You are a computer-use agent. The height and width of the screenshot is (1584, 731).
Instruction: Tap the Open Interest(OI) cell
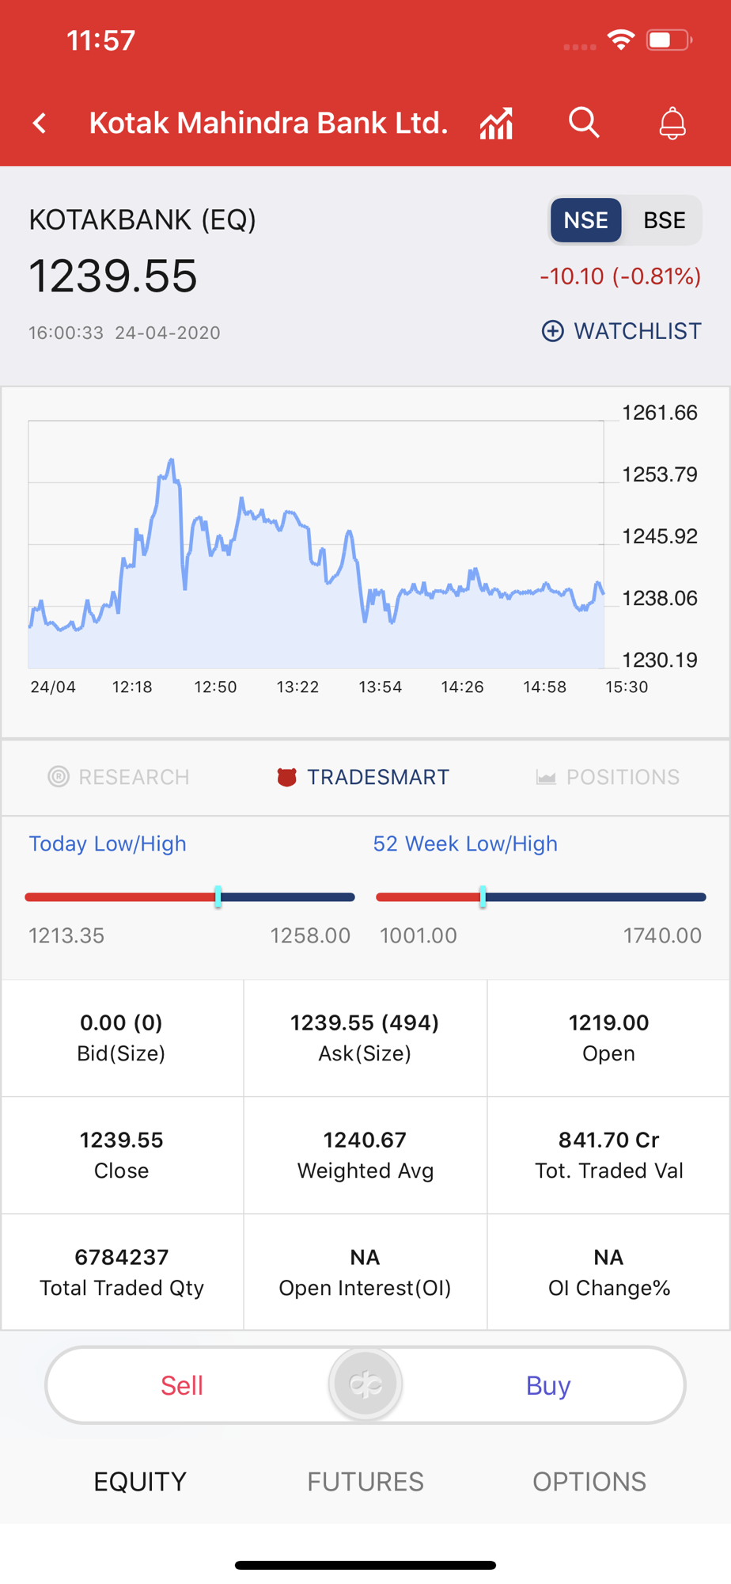(x=365, y=1272)
